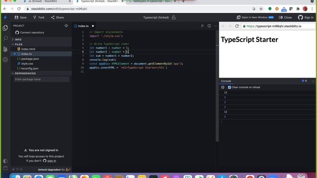Click browser reload button
Screen dimensions: 317x178
pos(19,9)
